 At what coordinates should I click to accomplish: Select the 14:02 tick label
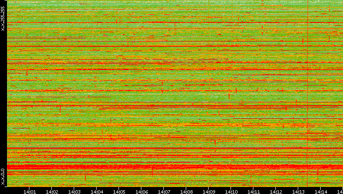pos(52,192)
